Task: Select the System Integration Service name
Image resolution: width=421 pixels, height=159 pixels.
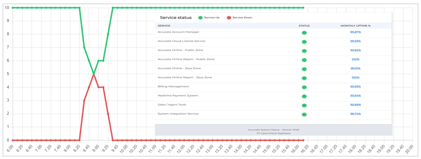Action: click(x=178, y=114)
